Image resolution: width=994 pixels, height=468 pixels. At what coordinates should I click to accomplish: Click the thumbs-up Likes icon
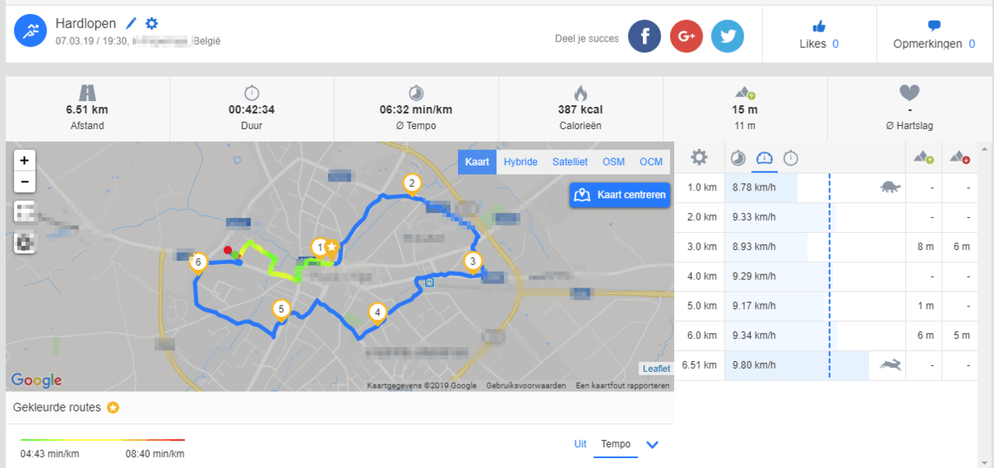coord(819,26)
